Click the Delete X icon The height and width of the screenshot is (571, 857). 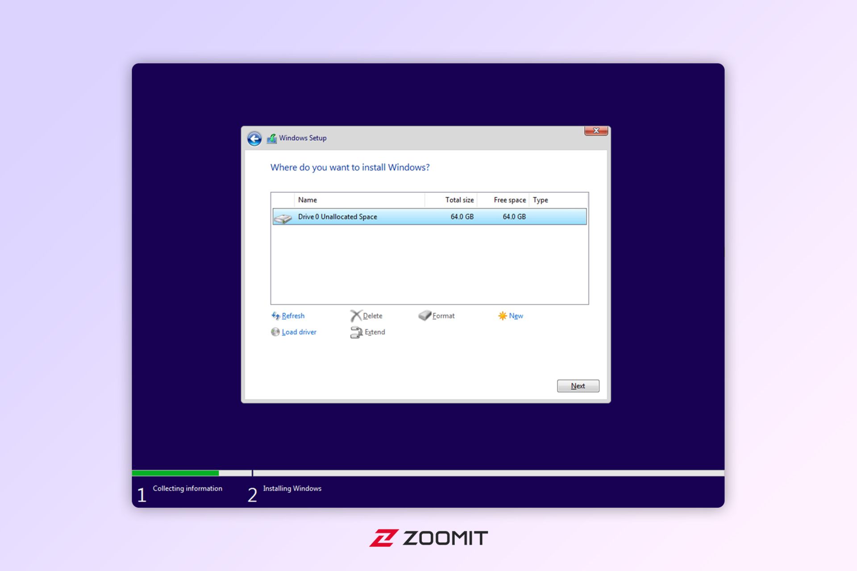(356, 316)
